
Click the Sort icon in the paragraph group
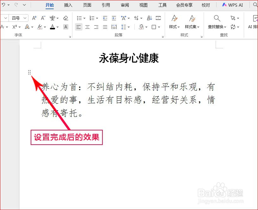click(150, 18)
